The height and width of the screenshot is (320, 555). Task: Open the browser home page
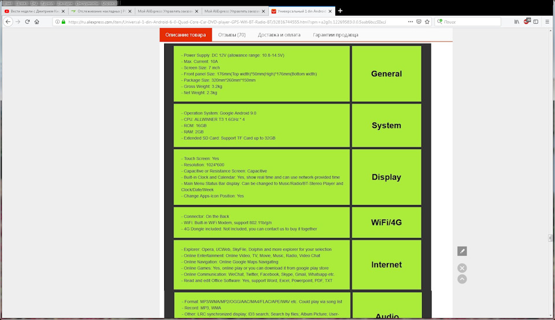click(37, 21)
